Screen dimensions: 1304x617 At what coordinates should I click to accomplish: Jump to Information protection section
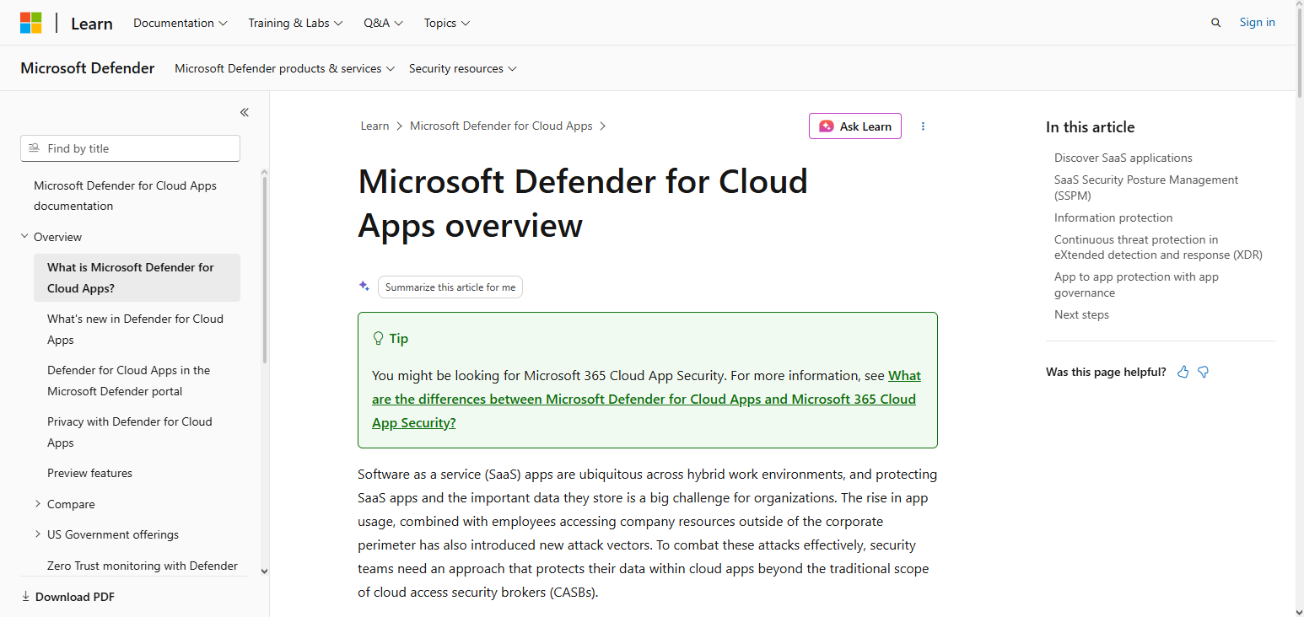(1113, 217)
